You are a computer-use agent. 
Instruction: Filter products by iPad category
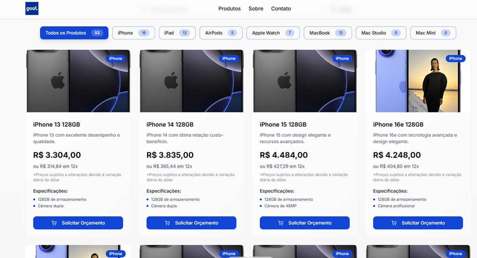point(177,33)
